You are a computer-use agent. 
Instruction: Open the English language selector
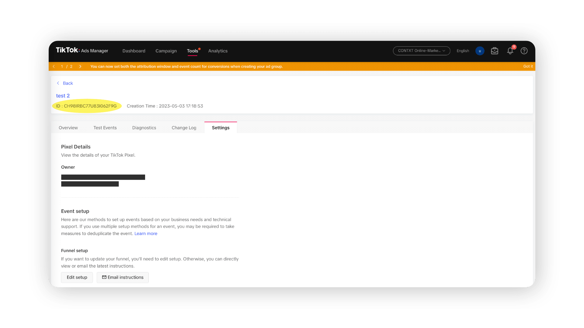(463, 51)
